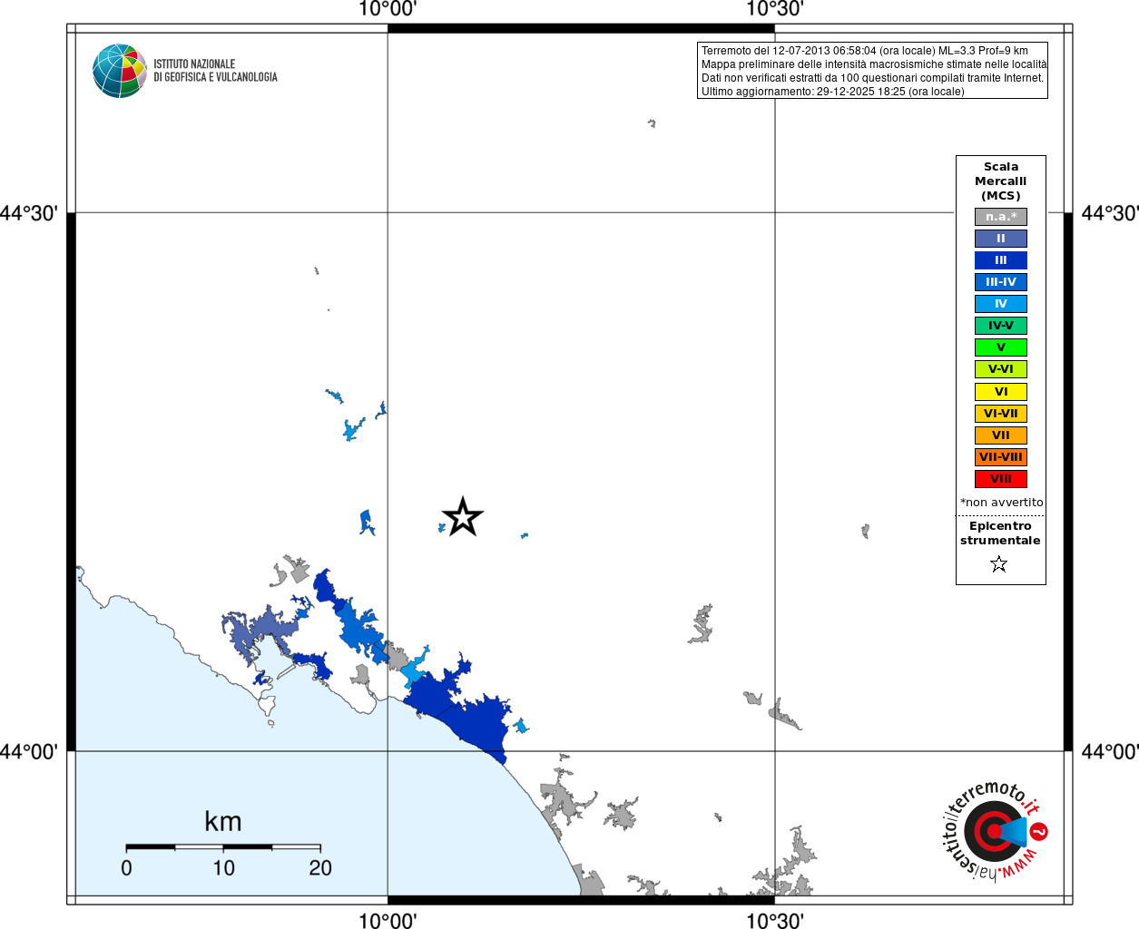Select the III intensity swatch
Screen dimensions: 1139x929
click(x=1001, y=260)
